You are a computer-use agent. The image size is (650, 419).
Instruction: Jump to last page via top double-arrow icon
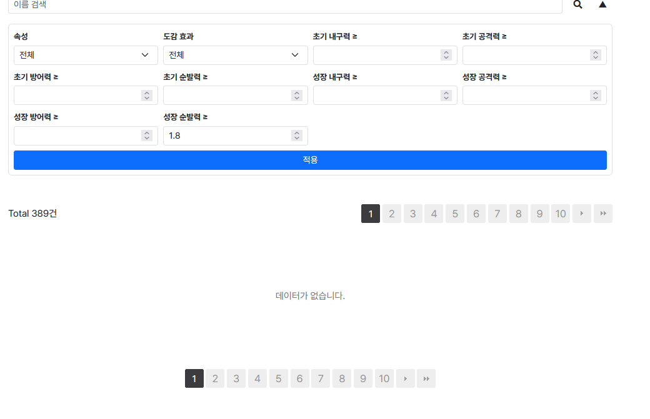pos(602,214)
